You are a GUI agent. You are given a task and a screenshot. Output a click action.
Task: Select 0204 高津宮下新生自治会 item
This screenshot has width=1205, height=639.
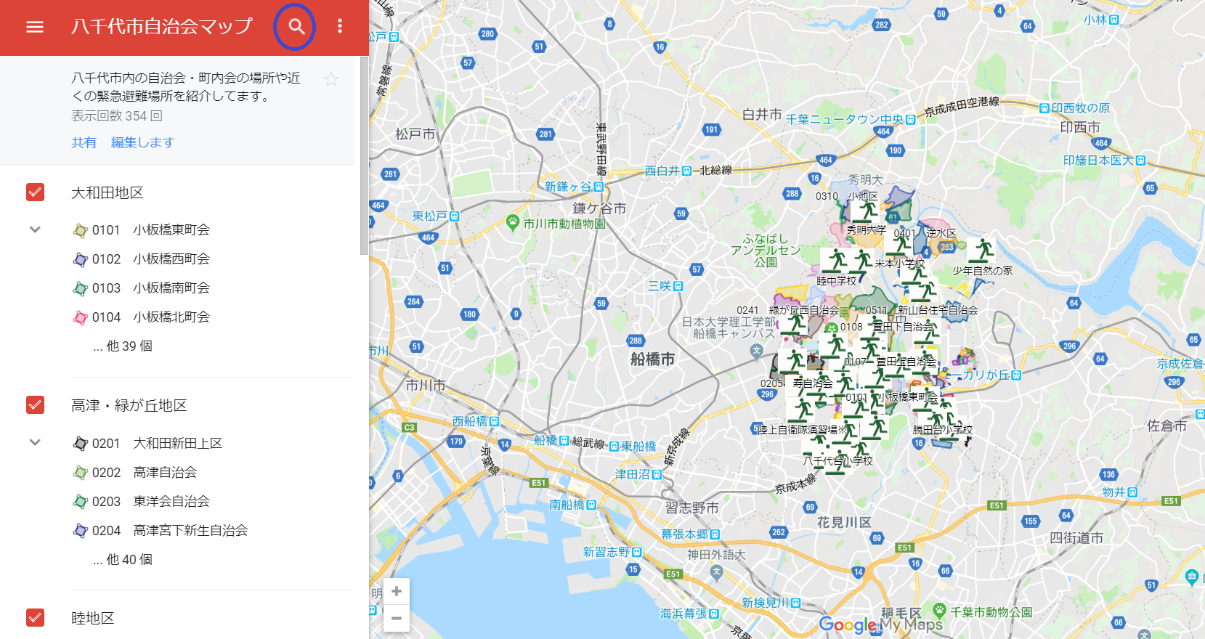[161, 531]
